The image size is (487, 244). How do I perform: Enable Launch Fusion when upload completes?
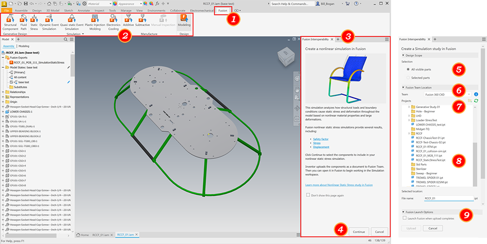[x=404, y=218]
